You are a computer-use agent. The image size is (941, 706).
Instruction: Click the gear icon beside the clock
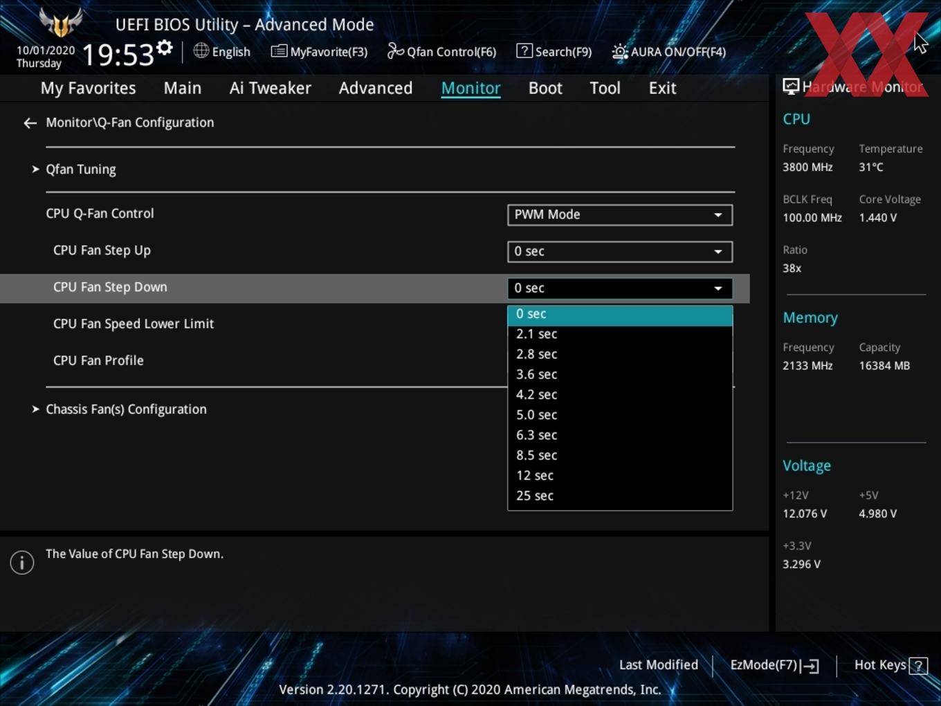(x=164, y=48)
